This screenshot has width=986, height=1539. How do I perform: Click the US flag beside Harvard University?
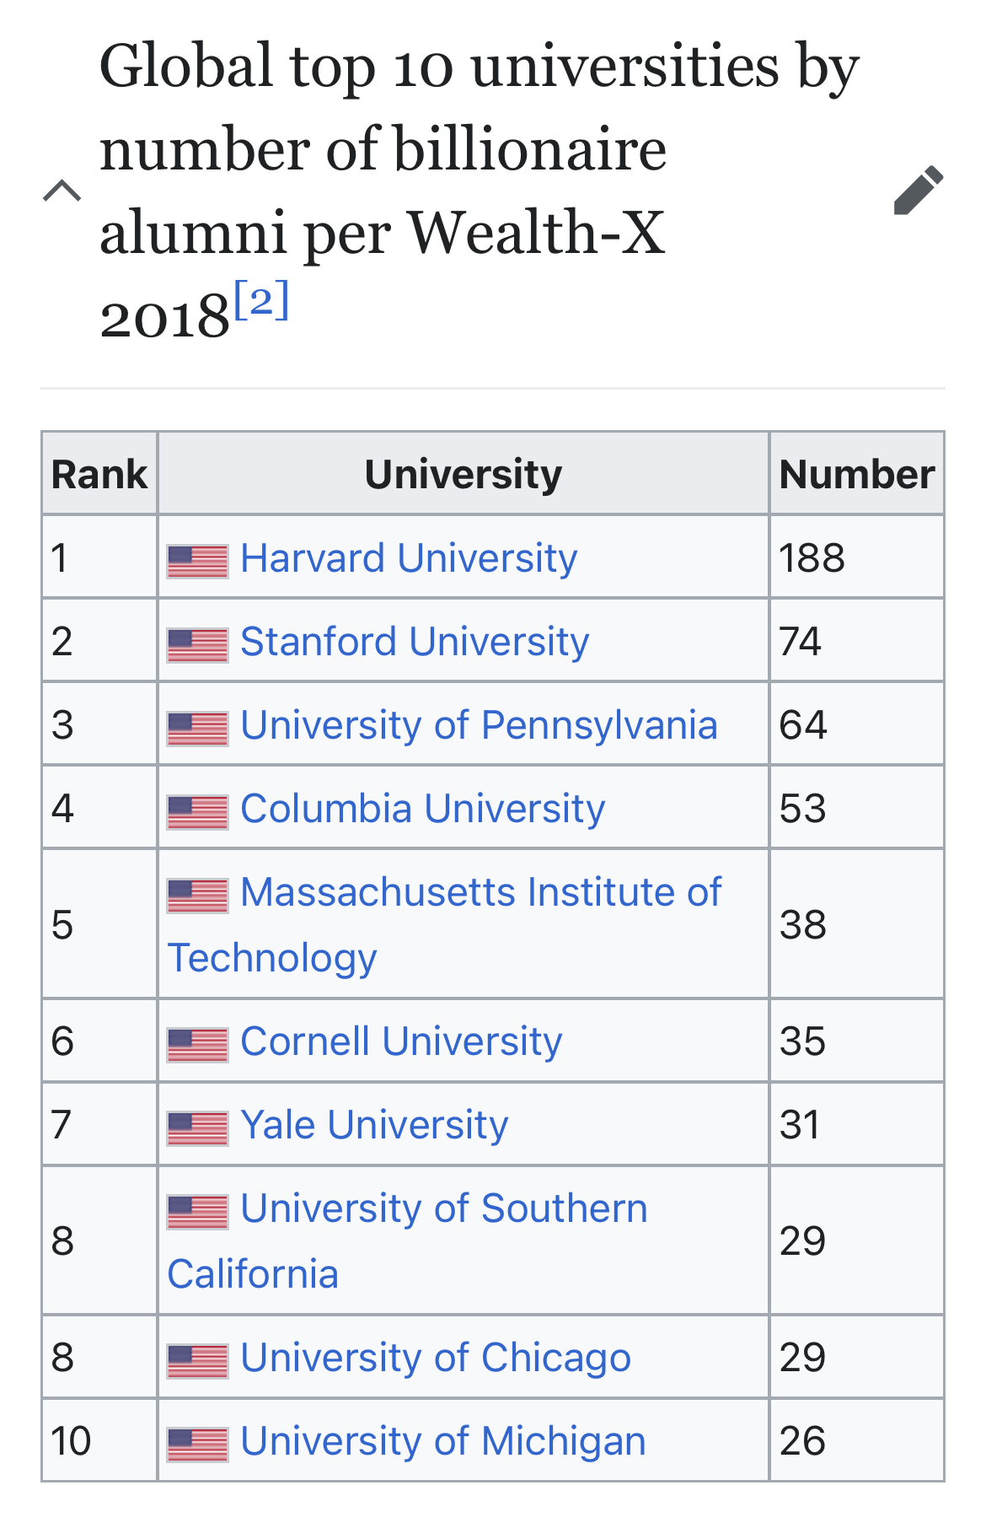click(x=197, y=561)
